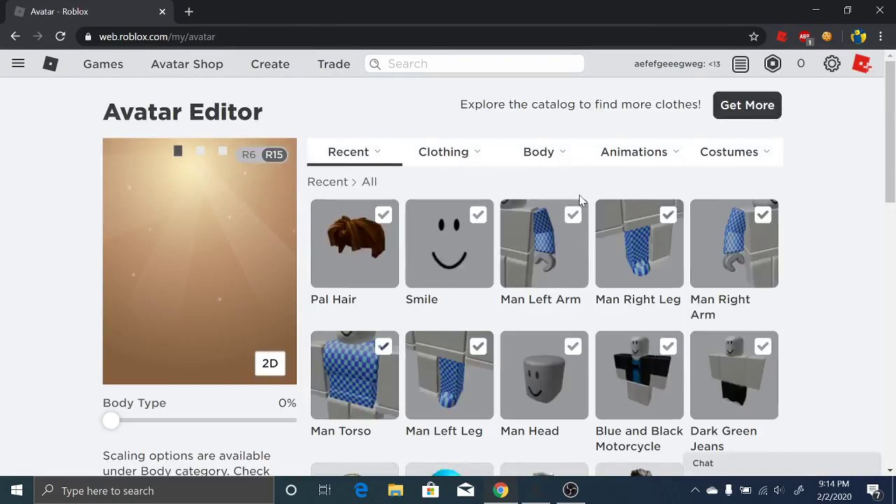This screenshot has height=504, width=896.
Task: Open Mail app from taskbar
Action: (465, 491)
